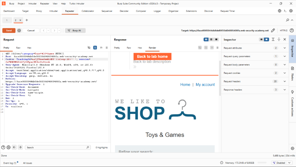
Task: Add a new Repeater tab with plus
Action: point(27,20)
